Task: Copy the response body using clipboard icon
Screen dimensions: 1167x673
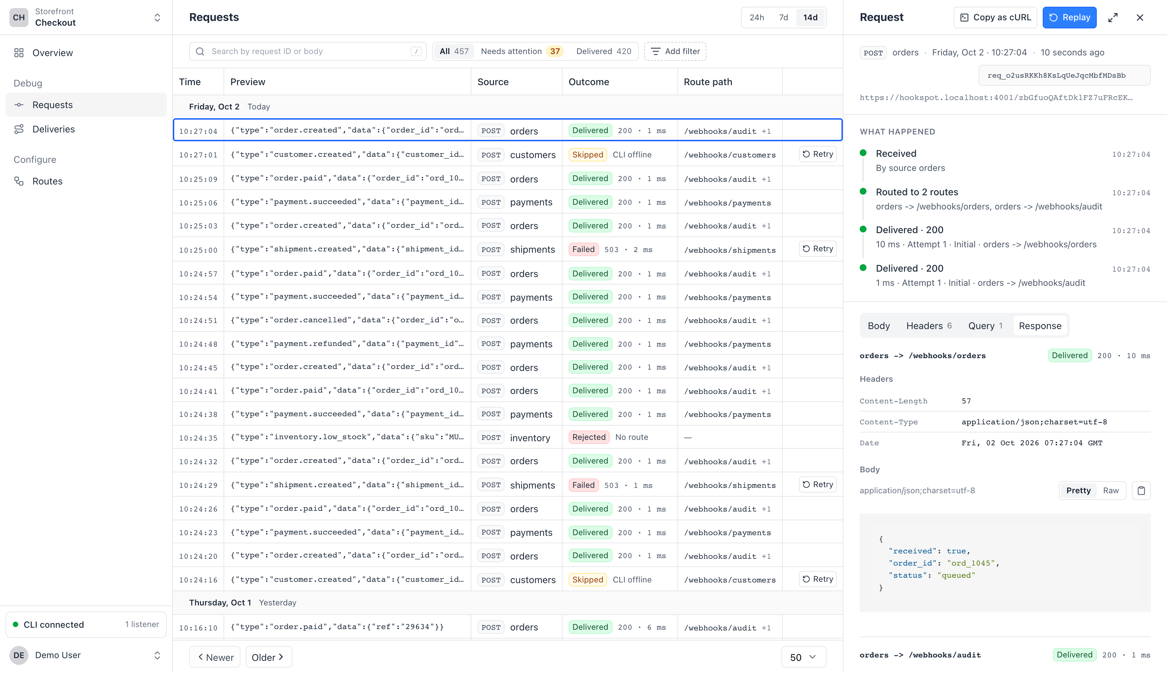Action: point(1141,491)
